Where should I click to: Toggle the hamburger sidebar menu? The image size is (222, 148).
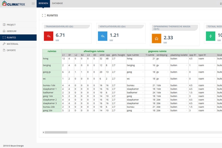tap(33, 4)
